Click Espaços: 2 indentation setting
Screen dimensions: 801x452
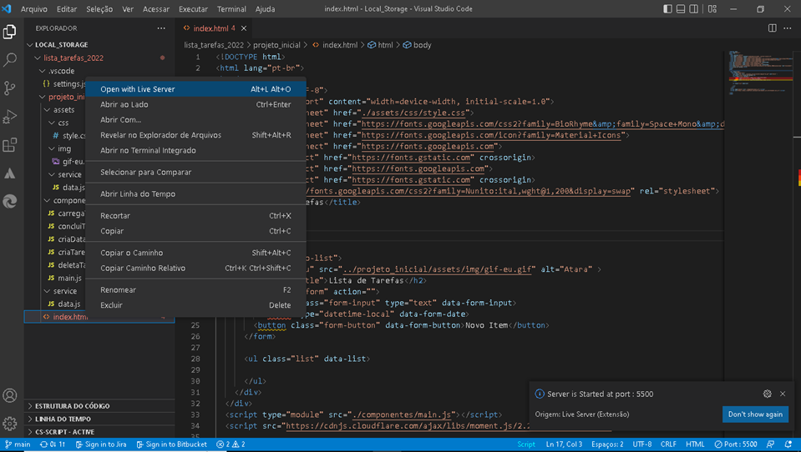[607, 444]
